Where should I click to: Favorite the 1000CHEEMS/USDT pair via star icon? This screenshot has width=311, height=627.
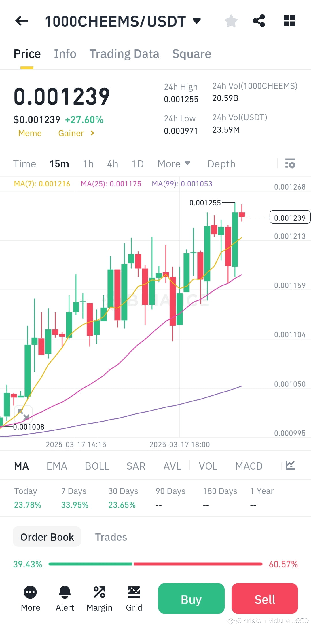(x=231, y=21)
